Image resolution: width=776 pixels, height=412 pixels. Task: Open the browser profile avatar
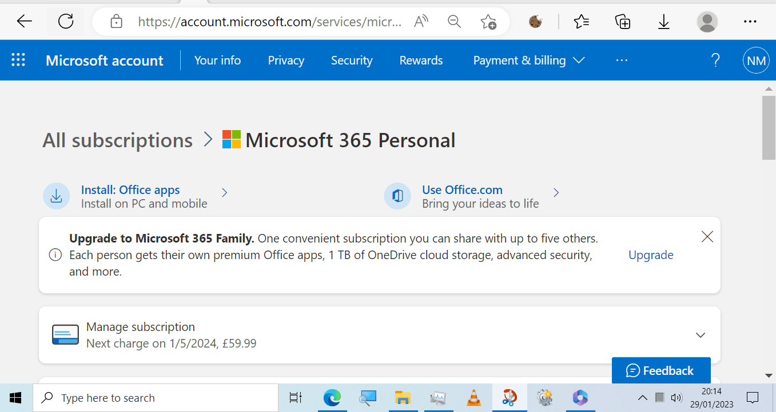[x=707, y=22]
